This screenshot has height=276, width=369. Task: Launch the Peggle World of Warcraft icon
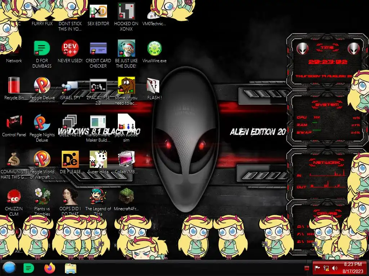click(42, 159)
